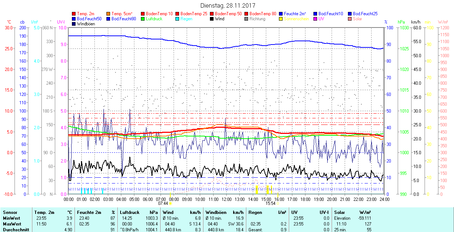Click the gray Richtung legend swatch
The width and height of the screenshot is (454, 232).
coord(247,19)
